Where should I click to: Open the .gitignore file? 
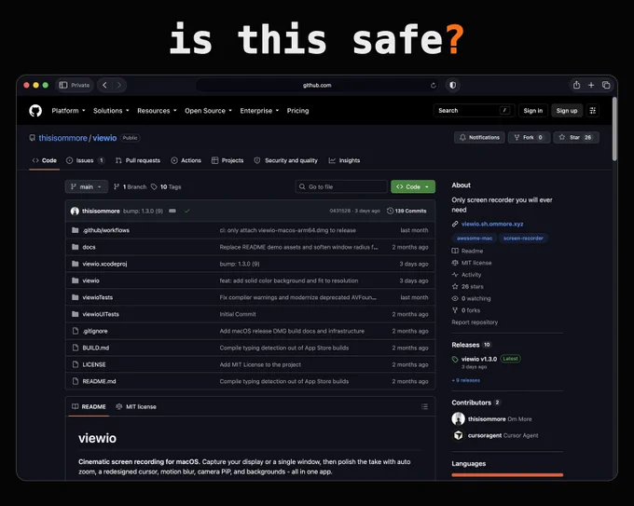click(x=95, y=331)
